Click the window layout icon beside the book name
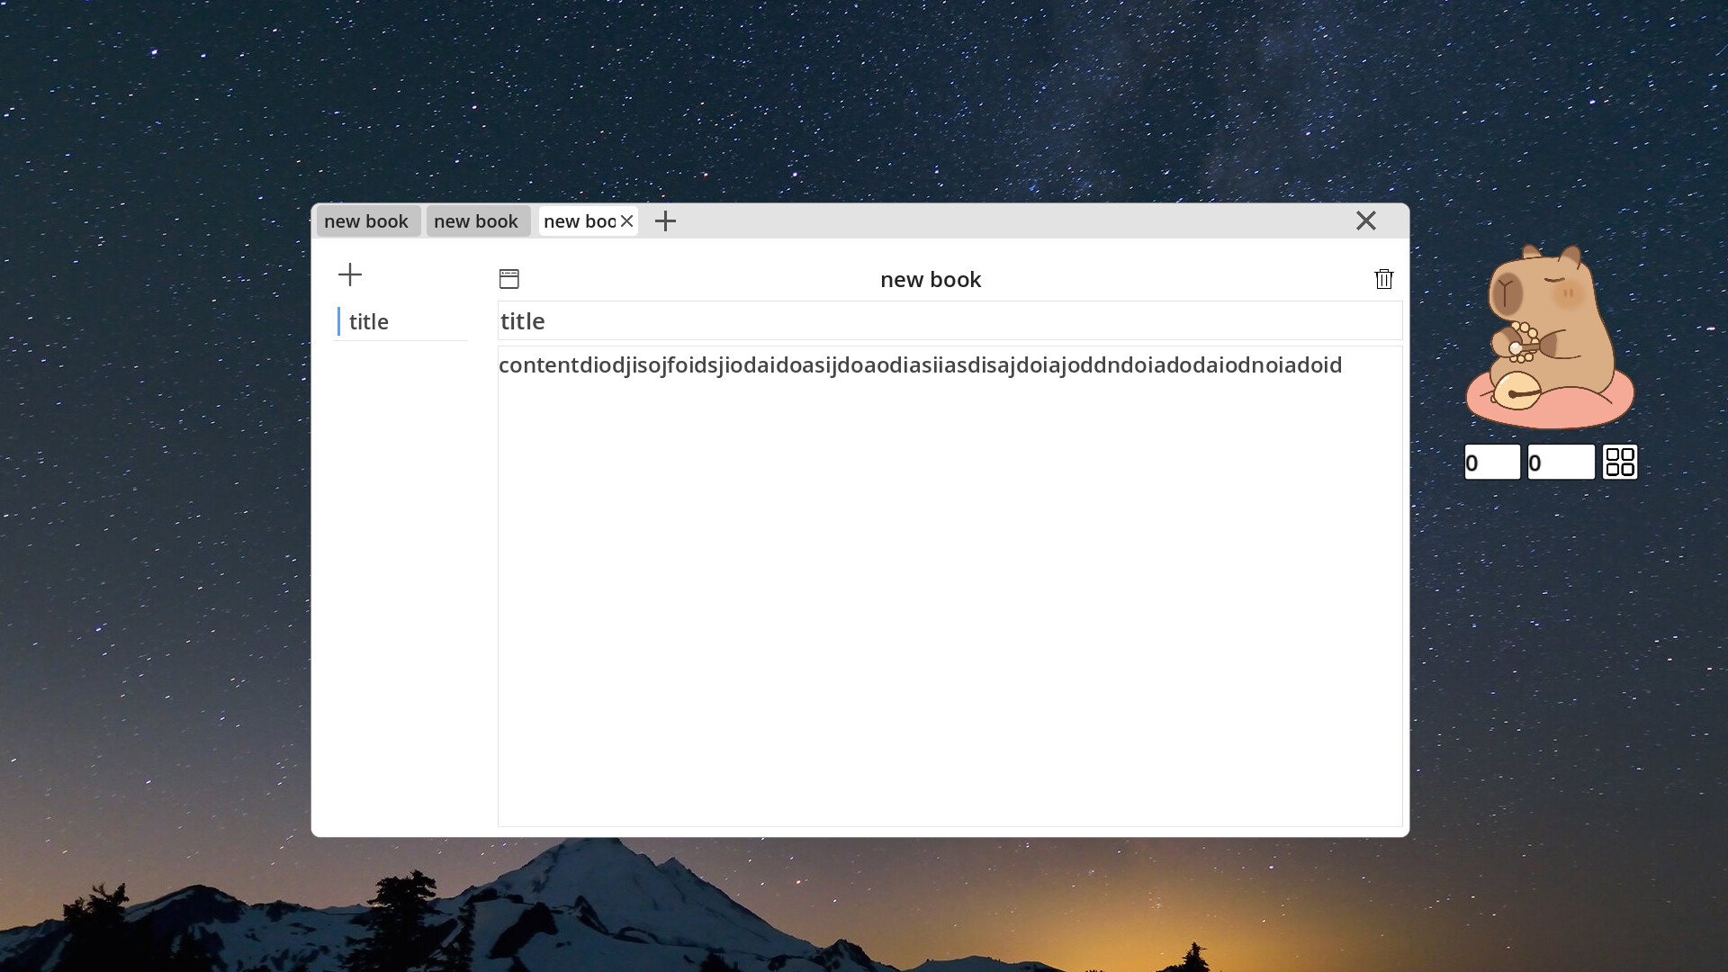 509,279
